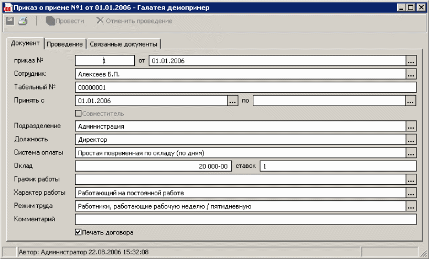Click the ставок field
The image size is (429, 259).
click(x=338, y=166)
